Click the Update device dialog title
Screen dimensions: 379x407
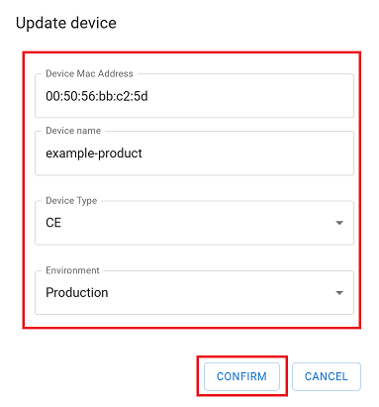66,23
